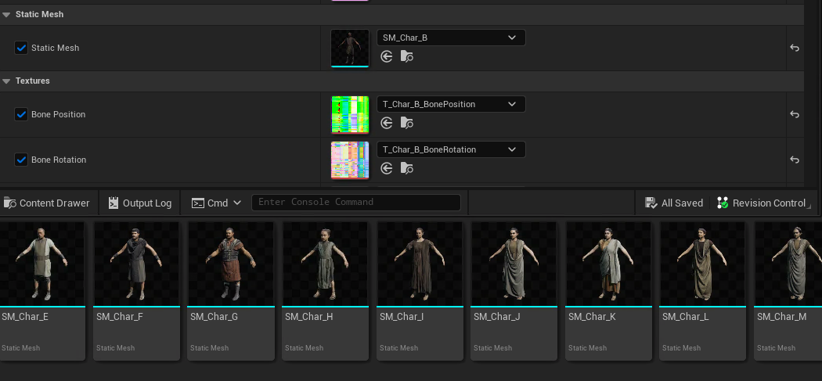Reset Static Mesh property to default

point(795,48)
